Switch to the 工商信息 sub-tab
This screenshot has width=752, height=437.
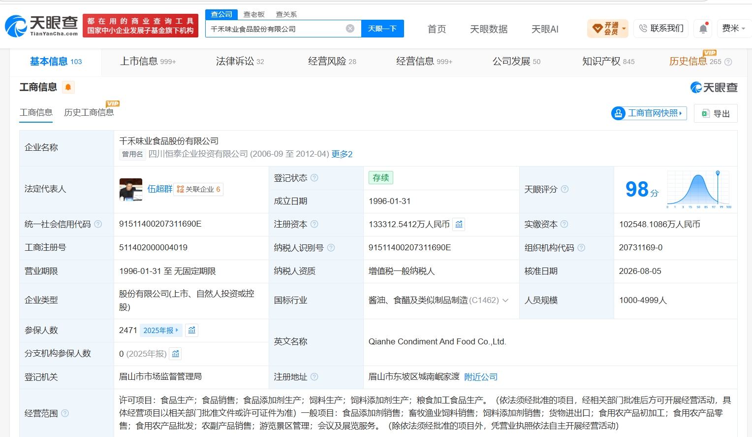pos(36,112)
